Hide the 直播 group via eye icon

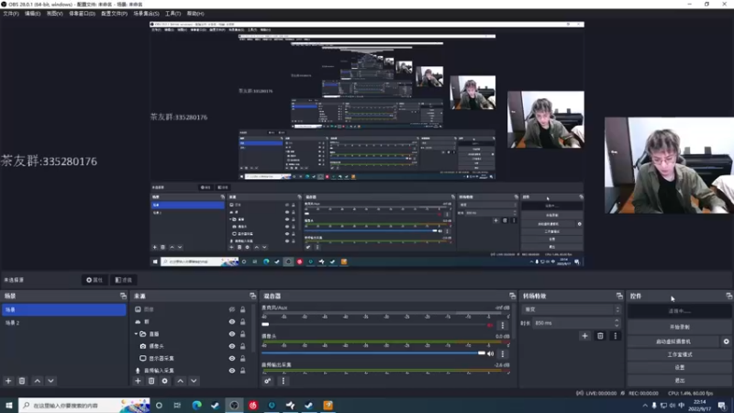[x=232, y=334]
